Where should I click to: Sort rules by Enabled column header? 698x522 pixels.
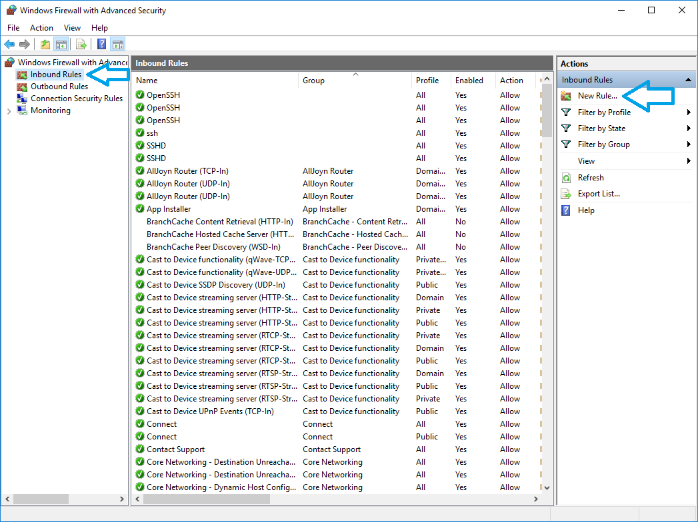469,81
